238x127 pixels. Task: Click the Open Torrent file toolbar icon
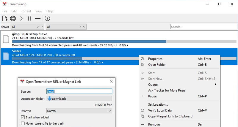click(4, 18)
